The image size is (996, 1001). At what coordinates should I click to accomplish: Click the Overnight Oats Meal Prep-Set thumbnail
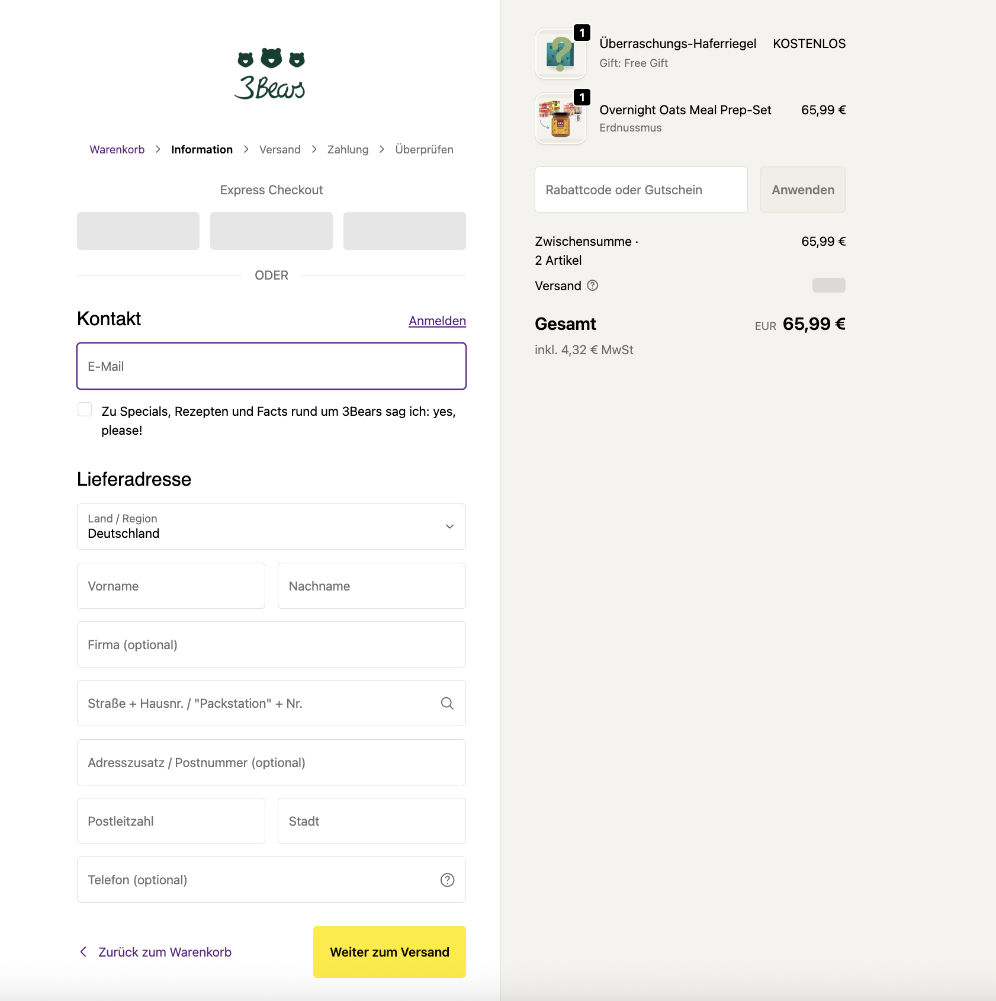click(560, 118)
